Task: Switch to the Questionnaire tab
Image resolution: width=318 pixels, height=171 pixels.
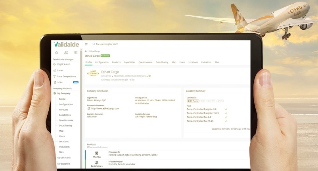Action: coord(146,62)
